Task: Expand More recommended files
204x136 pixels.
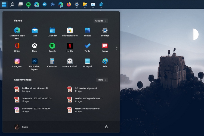Action: (102, 80)
